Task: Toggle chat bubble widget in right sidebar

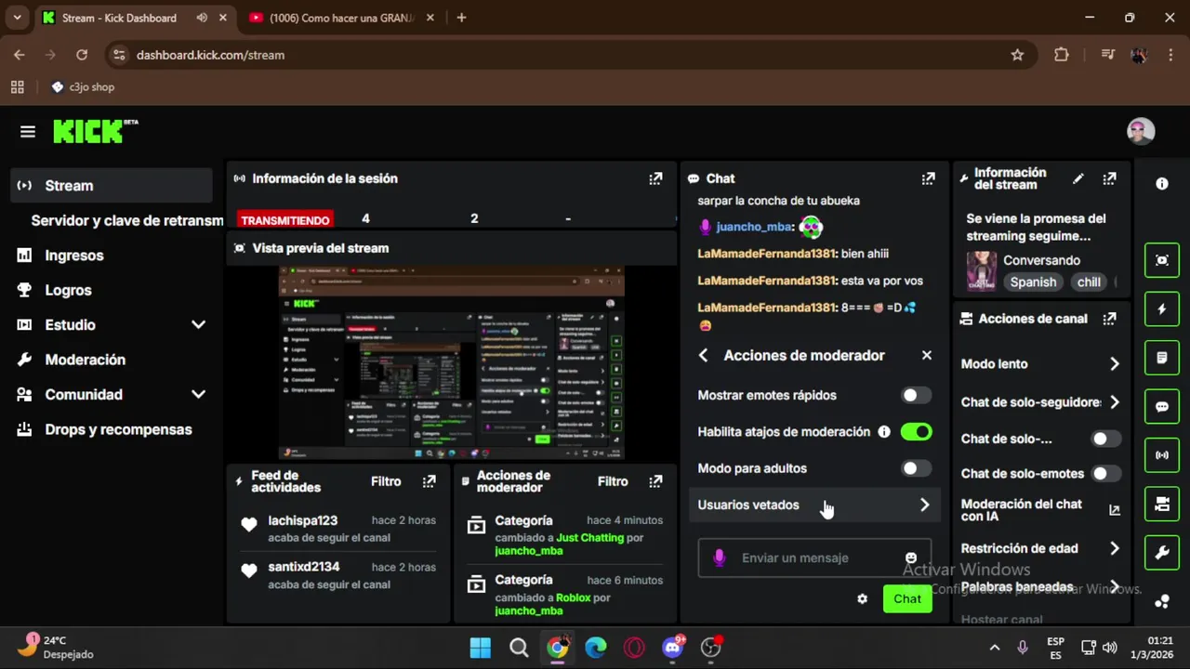Action: (1162, 407)
